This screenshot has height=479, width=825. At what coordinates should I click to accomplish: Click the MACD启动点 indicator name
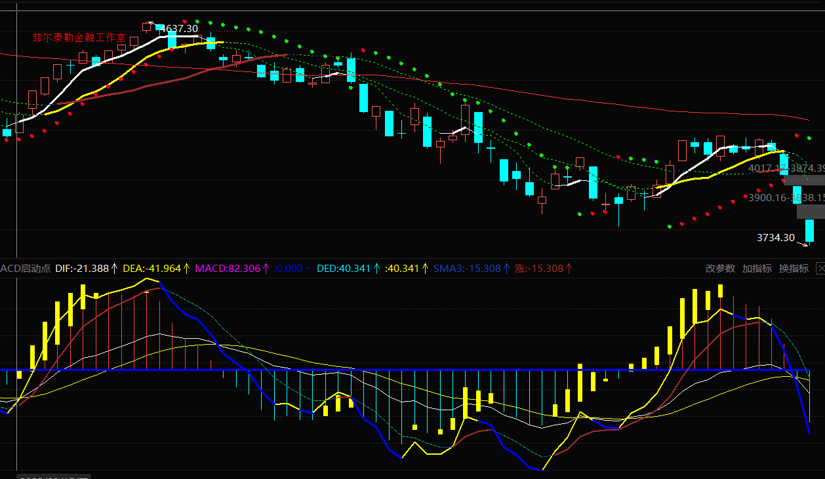click(26, 269)
